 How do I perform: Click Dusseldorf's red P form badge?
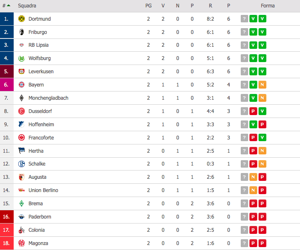253,111
